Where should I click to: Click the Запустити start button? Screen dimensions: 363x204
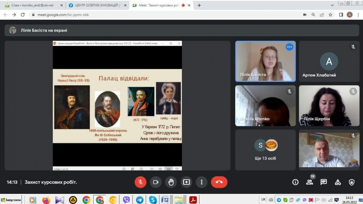[x=11, y=200]
